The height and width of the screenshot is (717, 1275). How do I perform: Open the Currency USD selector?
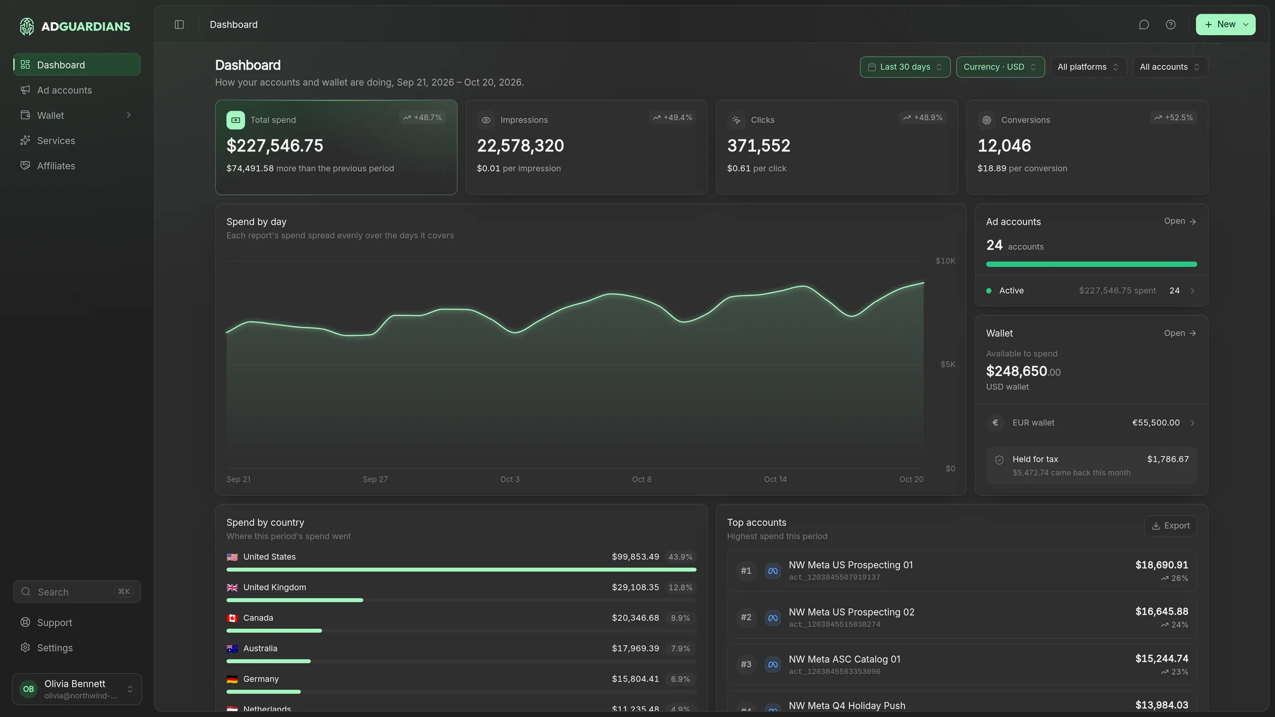[x=1000, y=67]
